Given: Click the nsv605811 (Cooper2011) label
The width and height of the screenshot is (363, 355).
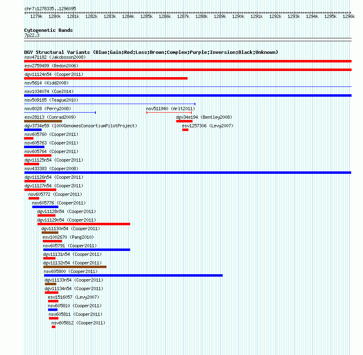Looking at the screenshot, I should coord(75,314).
